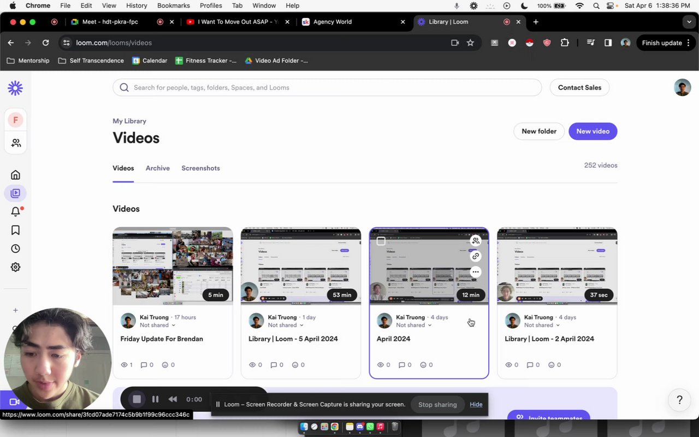Open more options on April 2024 card
The image size is (699, 437).
476,271
